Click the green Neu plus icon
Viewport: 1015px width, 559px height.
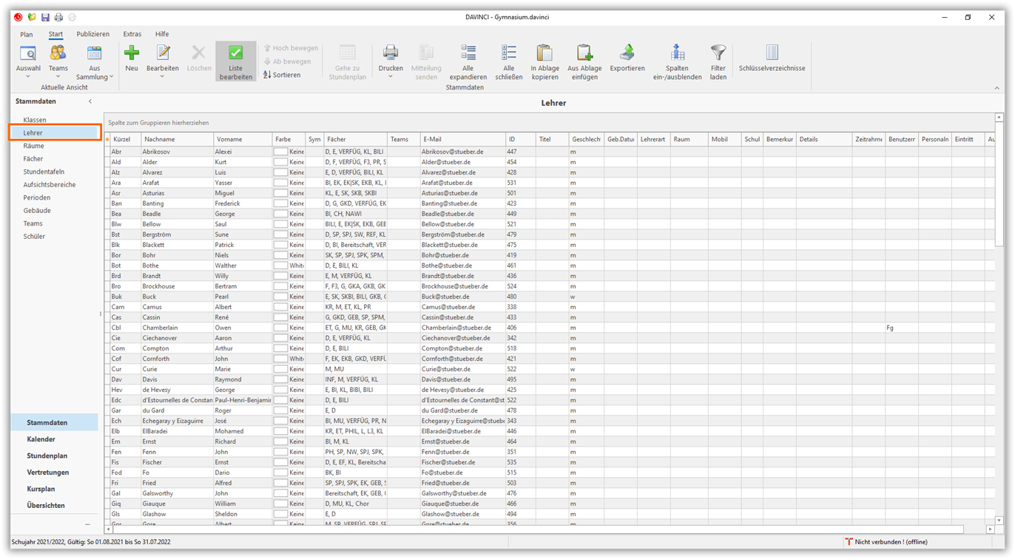point(132,53)
